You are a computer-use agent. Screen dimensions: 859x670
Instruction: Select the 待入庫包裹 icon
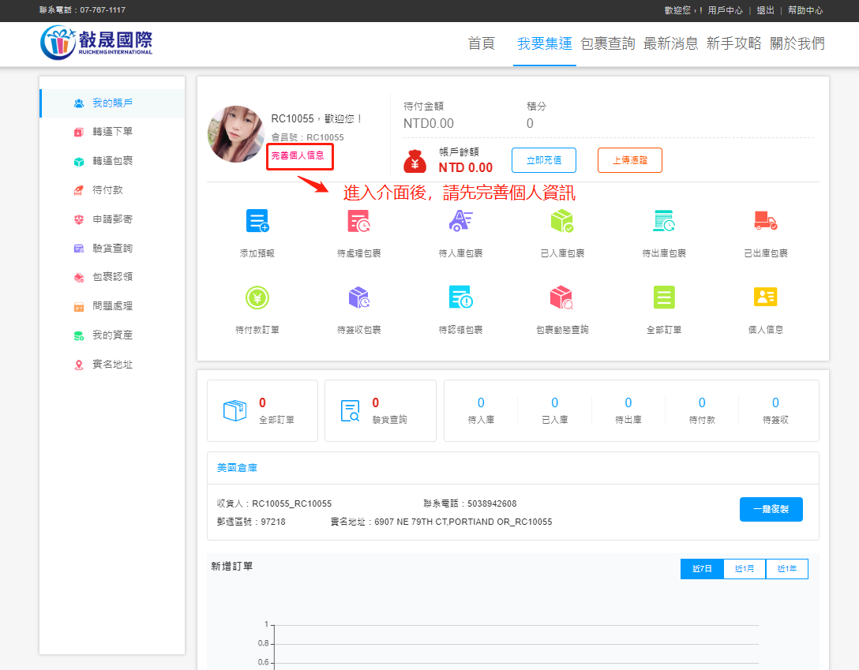(460, 222)
